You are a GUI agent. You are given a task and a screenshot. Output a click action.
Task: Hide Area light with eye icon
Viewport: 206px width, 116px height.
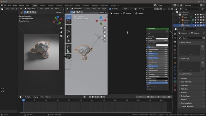(x=198, y=17)
